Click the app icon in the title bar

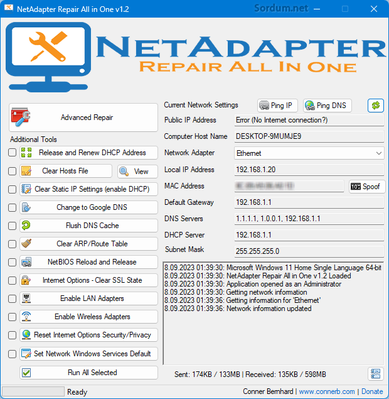pyautogui.click(x=9, y=8)
